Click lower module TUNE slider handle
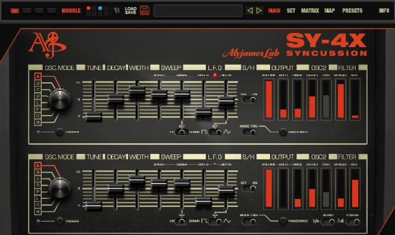Image resolution: width=395 pixels, height=235 pixels. 93,206
